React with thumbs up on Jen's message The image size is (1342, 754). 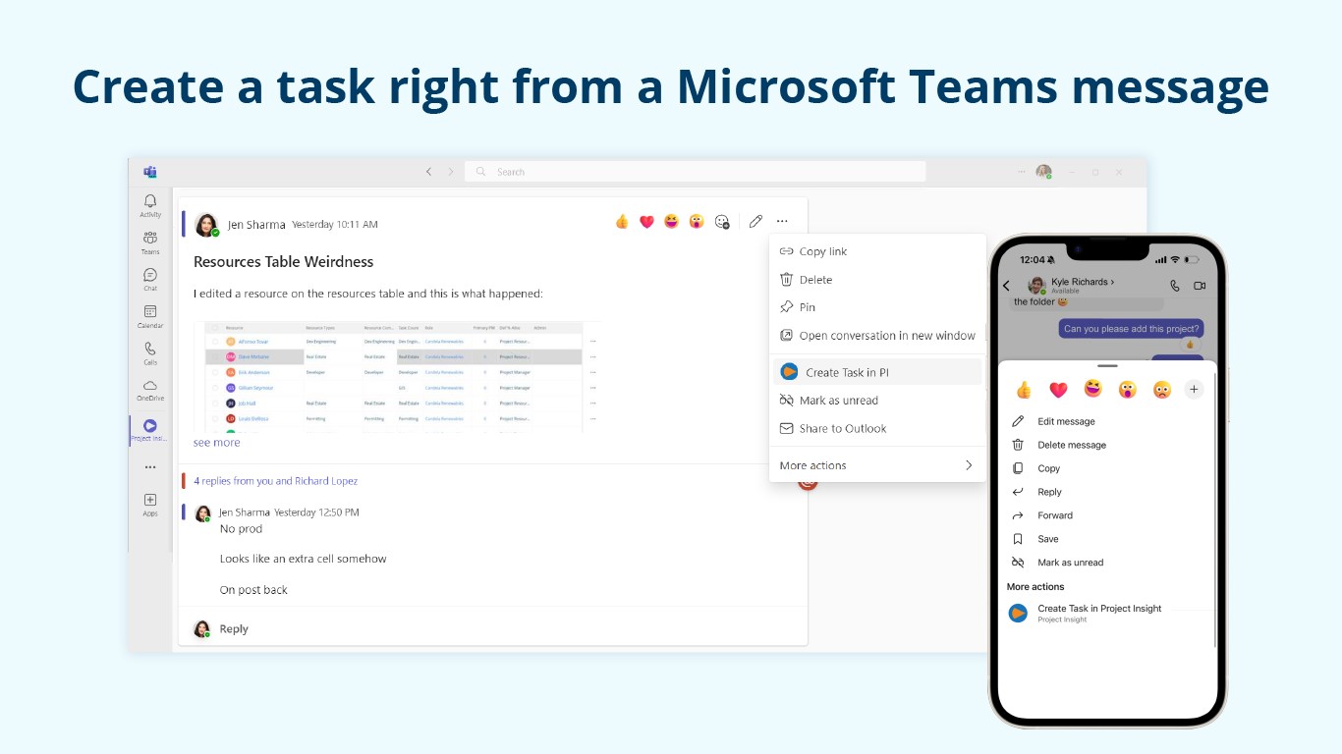[622, 222]
